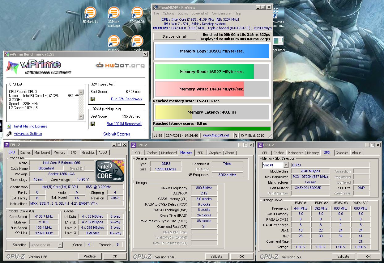Open the Screenshot menu in MaxxMEM
Viewport: 384px width, 263px height.
(x=200, y=13)
